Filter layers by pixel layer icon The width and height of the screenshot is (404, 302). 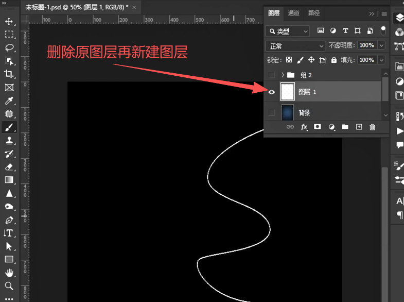pos(321,31)
